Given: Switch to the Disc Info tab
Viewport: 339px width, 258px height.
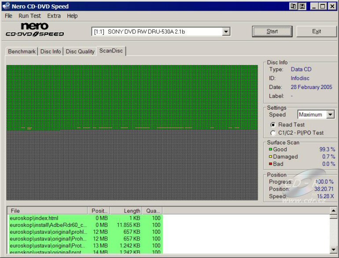Looking at the screenshot, I should [x=51, y=52].
